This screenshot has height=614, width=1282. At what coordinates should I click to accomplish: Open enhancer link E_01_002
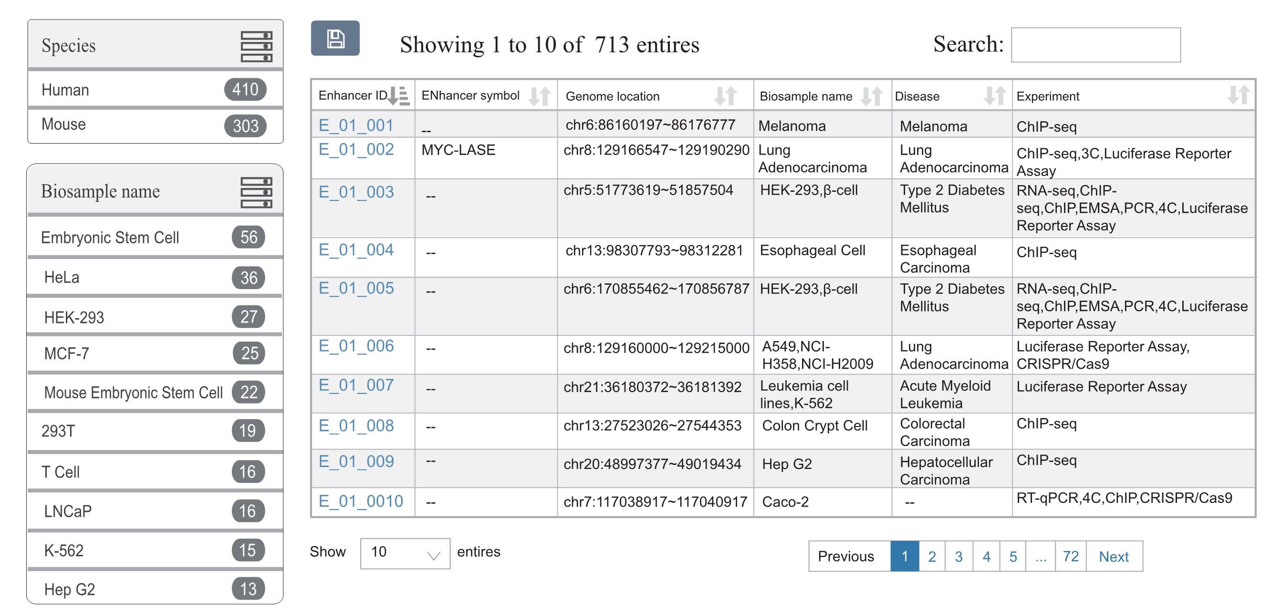point(356,150)
